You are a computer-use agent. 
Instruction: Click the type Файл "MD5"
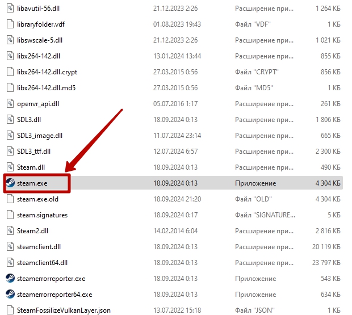[x=254, y=88]
